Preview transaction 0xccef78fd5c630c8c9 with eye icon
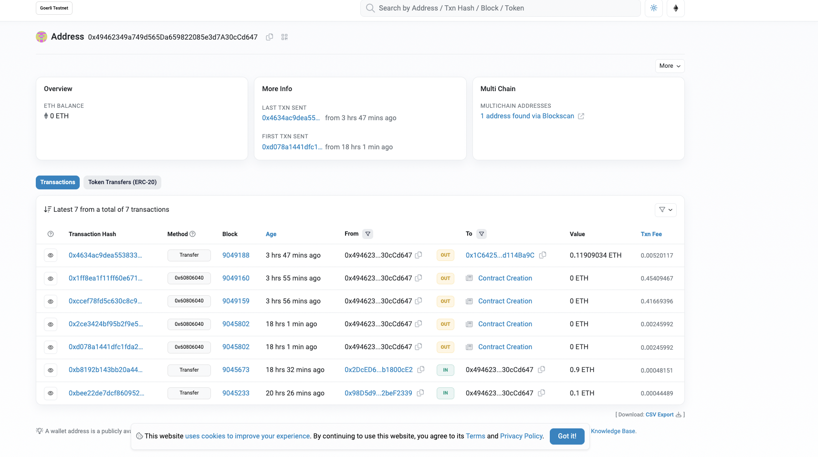Screen dimensions: 818x457 (51, 301)
